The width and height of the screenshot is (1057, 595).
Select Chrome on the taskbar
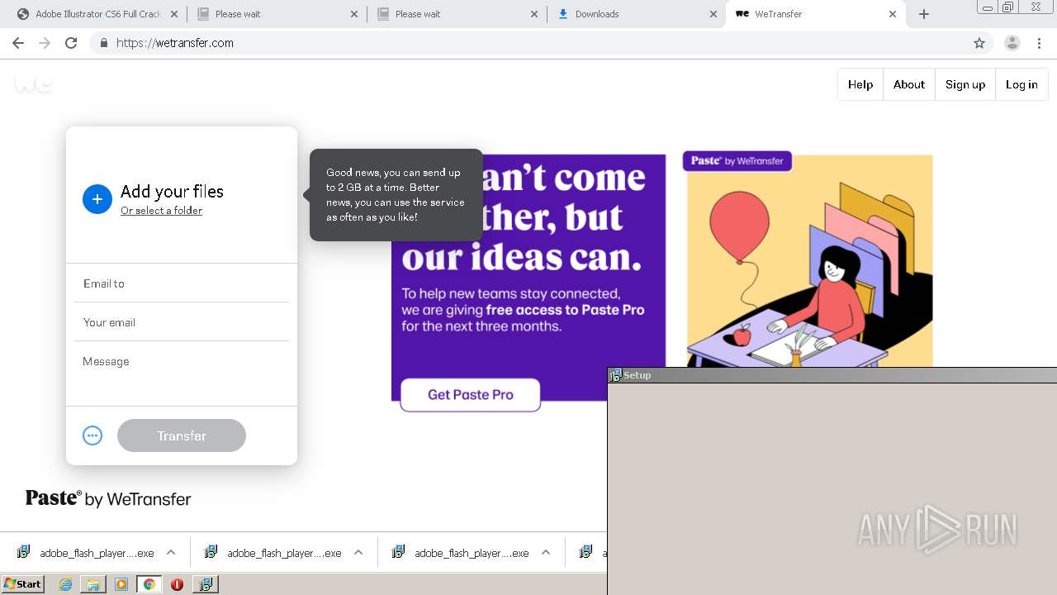tap(149, 584)
